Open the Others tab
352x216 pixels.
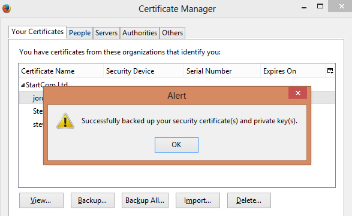tap(173, 33)
